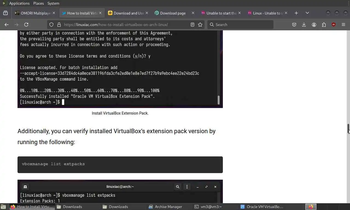Viewport: 350px width, 210px height.
Task: Click the embedded terminal screenshot search icon
Action: coord(177,187)
